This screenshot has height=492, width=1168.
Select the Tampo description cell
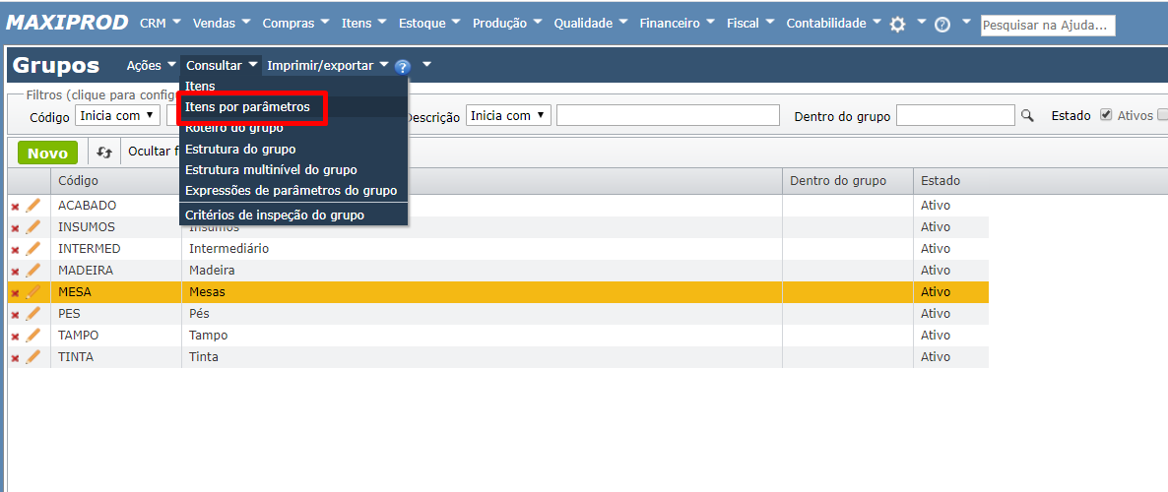[482, 336]
